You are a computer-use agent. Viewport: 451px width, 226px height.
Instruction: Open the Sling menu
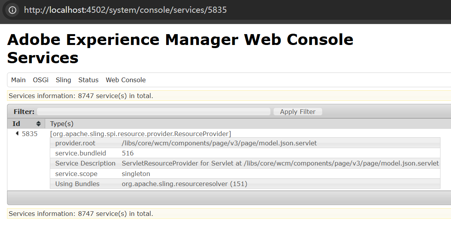click(63, 80)
